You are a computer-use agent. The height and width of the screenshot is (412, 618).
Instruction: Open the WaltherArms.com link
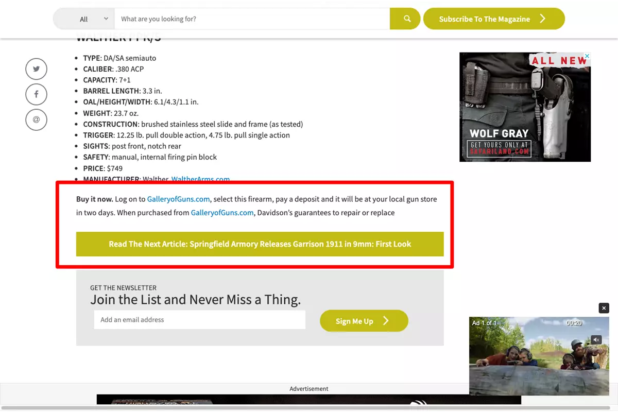pyautogui.click(x=200, y=179)
